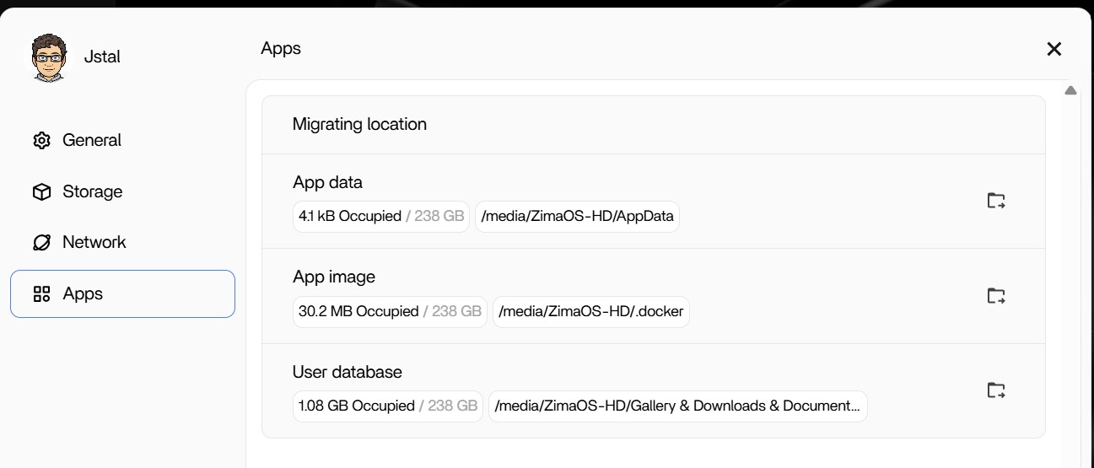Image resolution: width=1094 pixels, height=468 pixels.
Task: Go to Network settings in the sidebar
Action: (94, 242)
